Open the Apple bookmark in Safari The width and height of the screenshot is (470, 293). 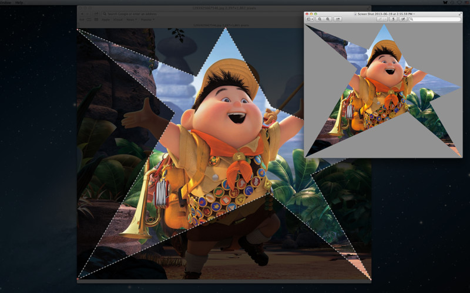106,20
